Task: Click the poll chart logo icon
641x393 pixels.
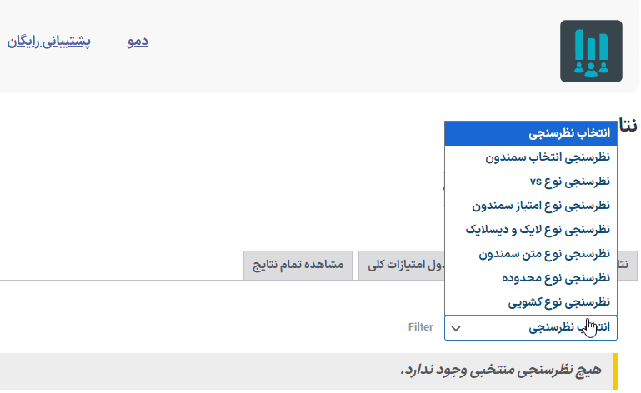Action: click(x=591, y=51)
